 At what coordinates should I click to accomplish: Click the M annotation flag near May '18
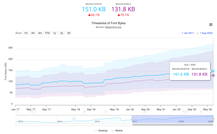tap(85, 112)
